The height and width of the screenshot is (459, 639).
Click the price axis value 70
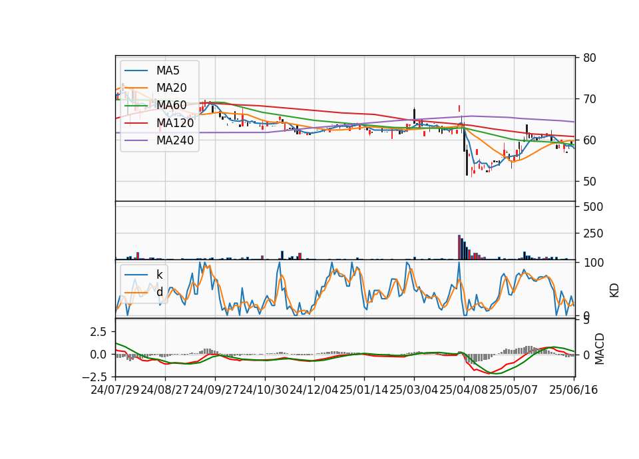[x=590, y=99]
